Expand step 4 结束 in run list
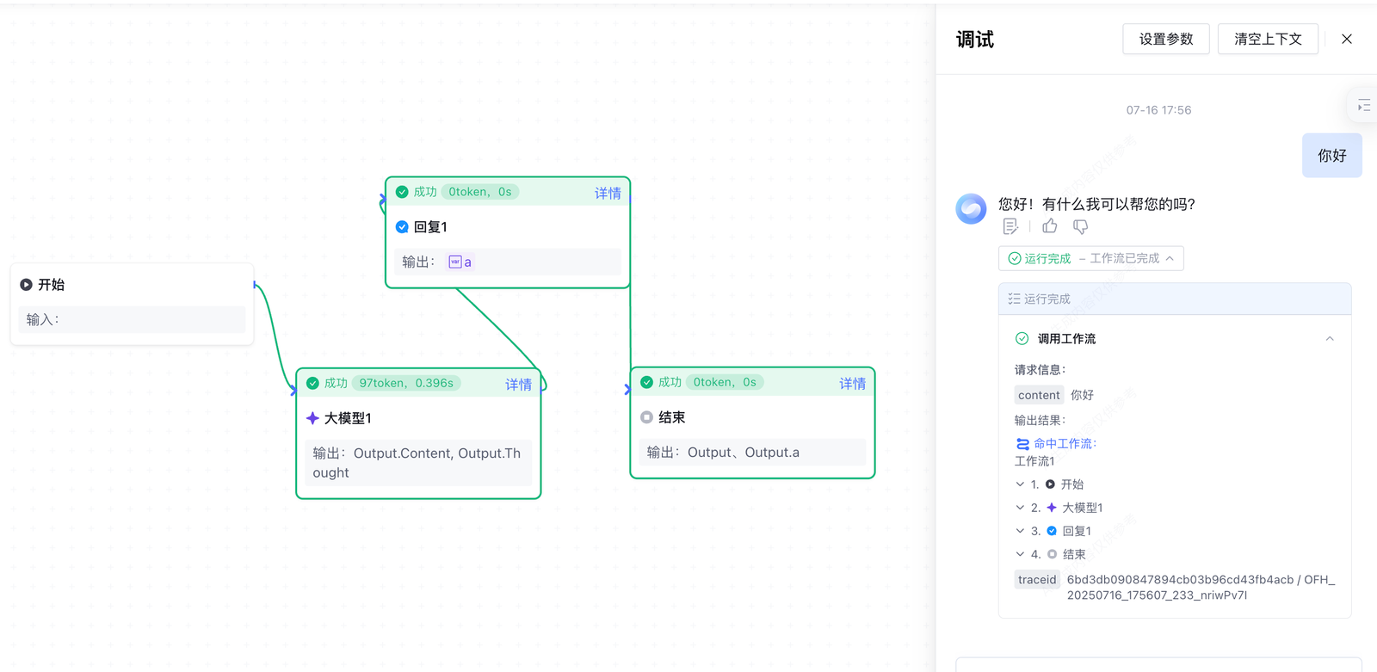1377x672 pixels. coord(1020,554)
